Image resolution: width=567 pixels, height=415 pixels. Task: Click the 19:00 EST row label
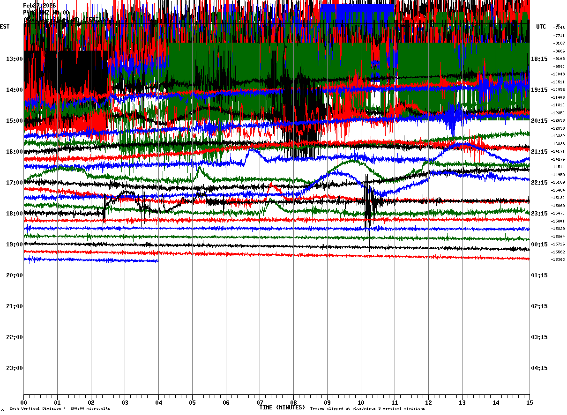(x=15, y=245)
